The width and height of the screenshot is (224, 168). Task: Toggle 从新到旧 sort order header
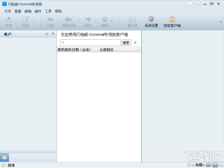click(x=119, y=50)
